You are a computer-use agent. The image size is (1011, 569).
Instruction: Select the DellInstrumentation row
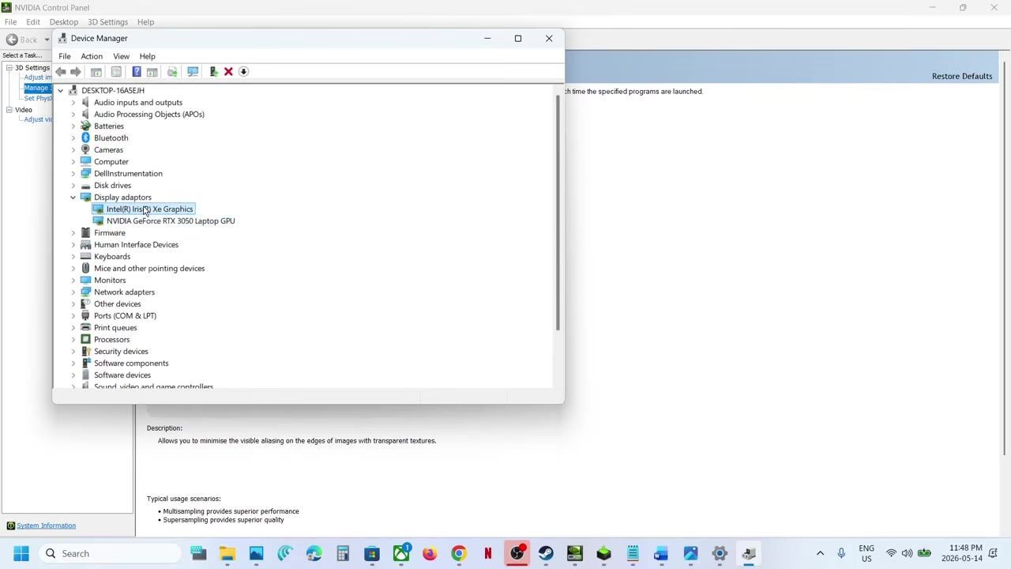coord(128,174)
